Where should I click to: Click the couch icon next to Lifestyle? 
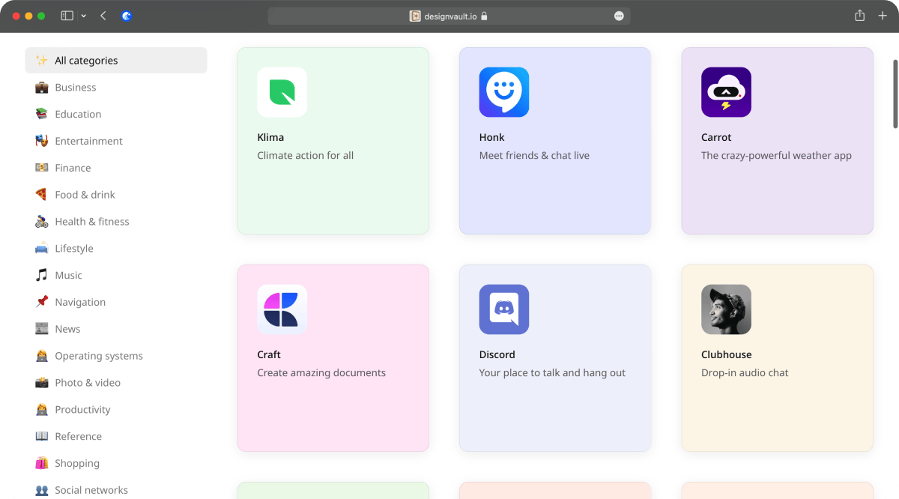click(42, 249)
